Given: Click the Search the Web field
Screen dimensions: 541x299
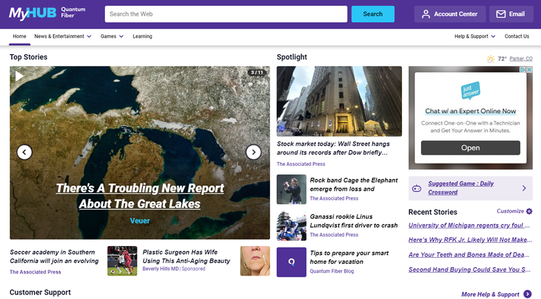Looking at the screenshot, I should coord(226,14).
